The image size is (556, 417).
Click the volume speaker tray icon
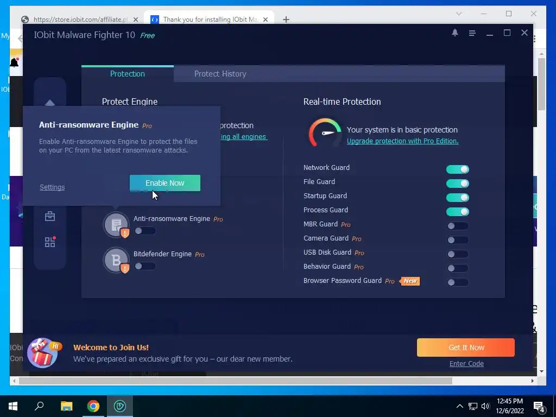(485, 406)
